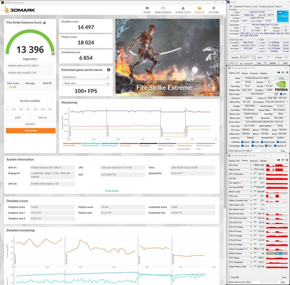Click the info icon beside the Best score
290x285 pixels.
tap(50, 83)
